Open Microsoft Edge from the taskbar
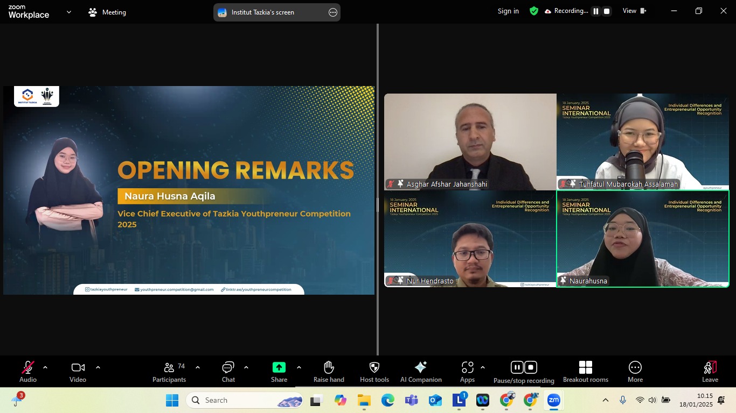This screenshot has height=413, width=736. tap(388, 400)
